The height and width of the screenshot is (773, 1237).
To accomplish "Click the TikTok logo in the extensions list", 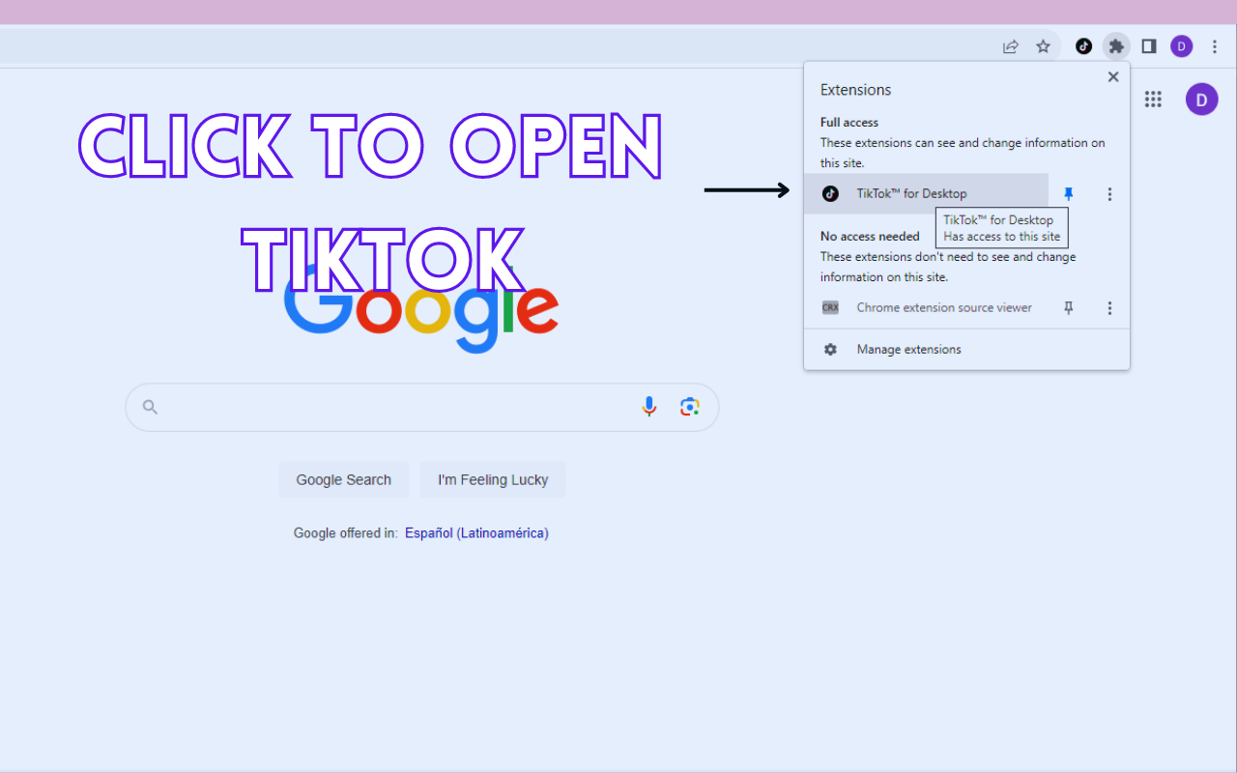I will [x=830, y=193].
